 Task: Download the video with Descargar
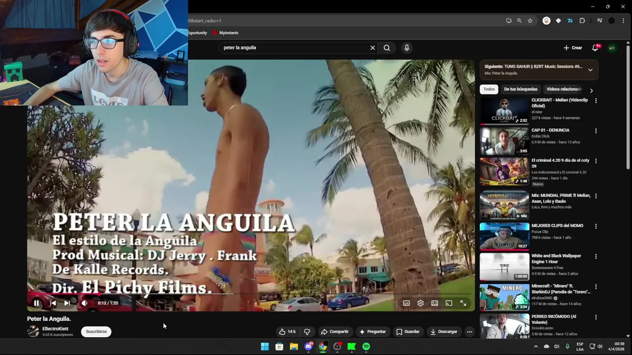pos(443,332)
